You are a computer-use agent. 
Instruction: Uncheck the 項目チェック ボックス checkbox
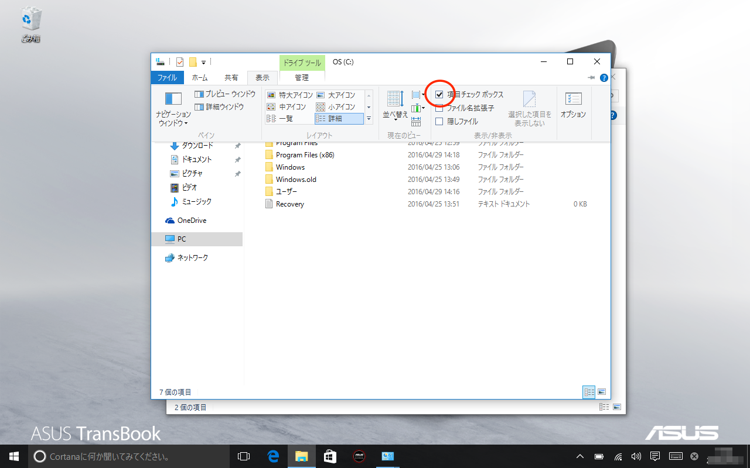439,94
